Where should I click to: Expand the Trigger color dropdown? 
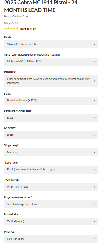pyautogui.click(x=51, y=170)
